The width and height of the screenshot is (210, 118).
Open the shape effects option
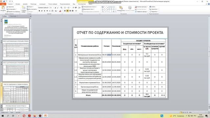pos(141,11)
